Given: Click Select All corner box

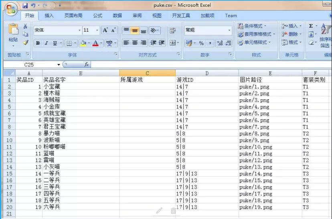Looking at the screenshot, I should pyautogui.click(x=9, y=73).
